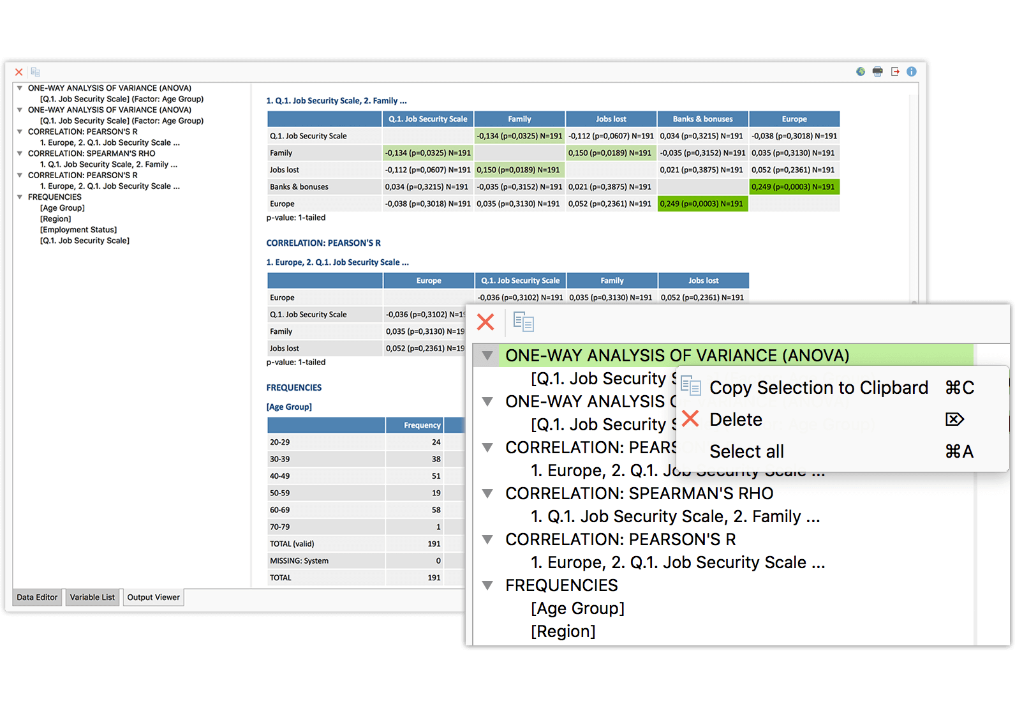The image size is (1015, 706).
Task: Click the delete-key symbol on the Delete menu row
Action: (x=955, y=419)
